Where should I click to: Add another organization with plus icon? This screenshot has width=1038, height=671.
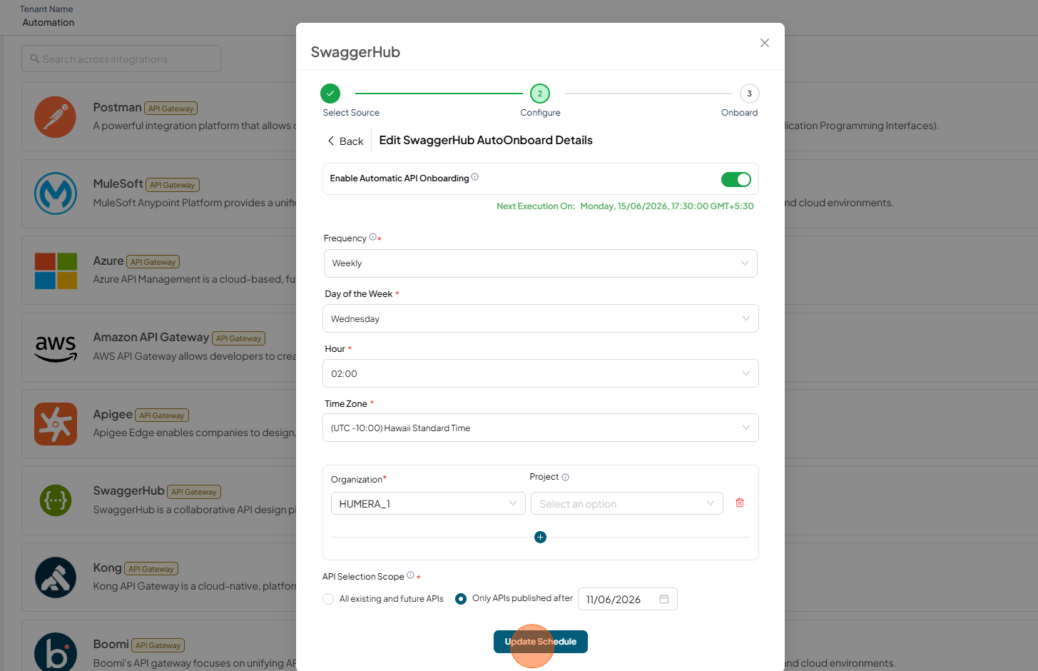point(540,537)
